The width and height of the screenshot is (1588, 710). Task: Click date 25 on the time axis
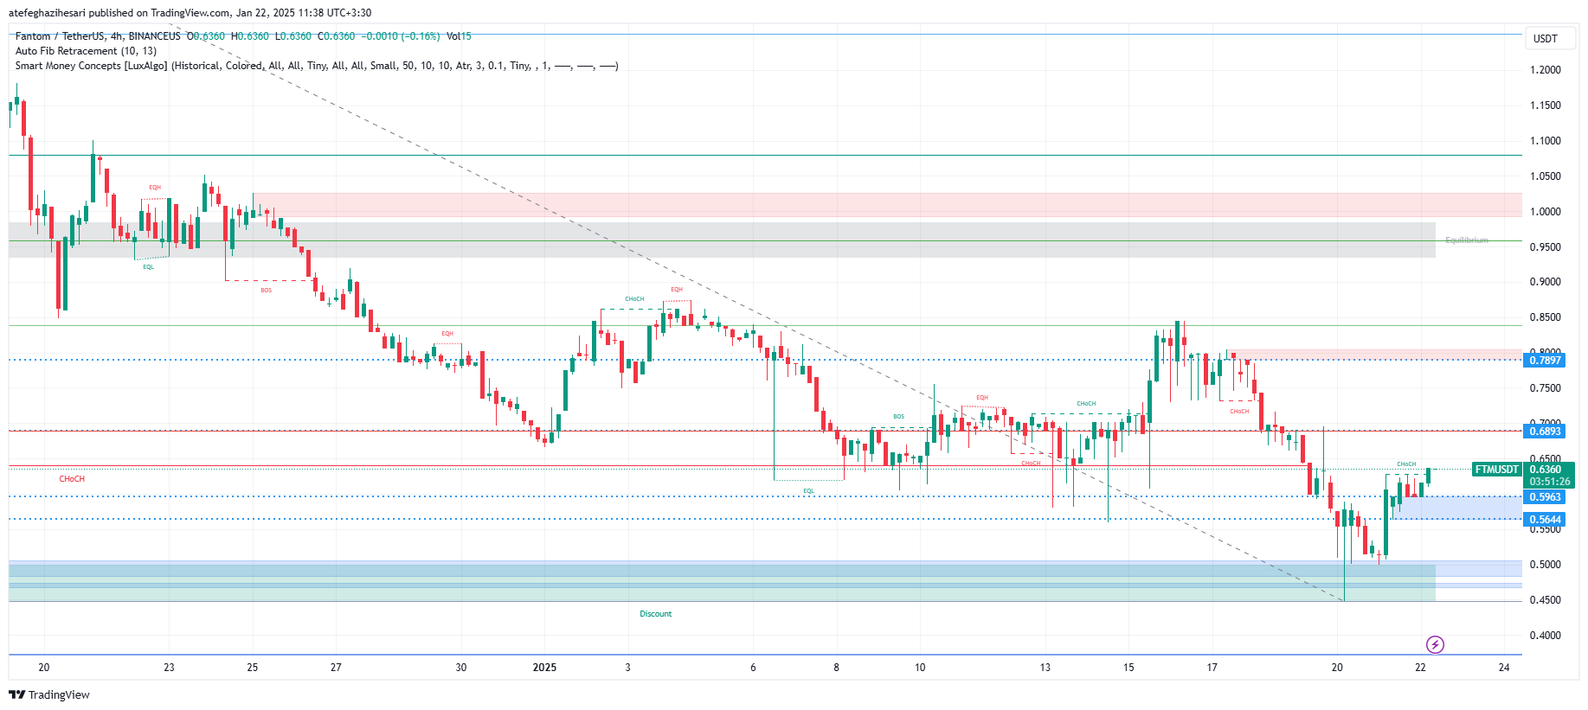pos(253,668)
